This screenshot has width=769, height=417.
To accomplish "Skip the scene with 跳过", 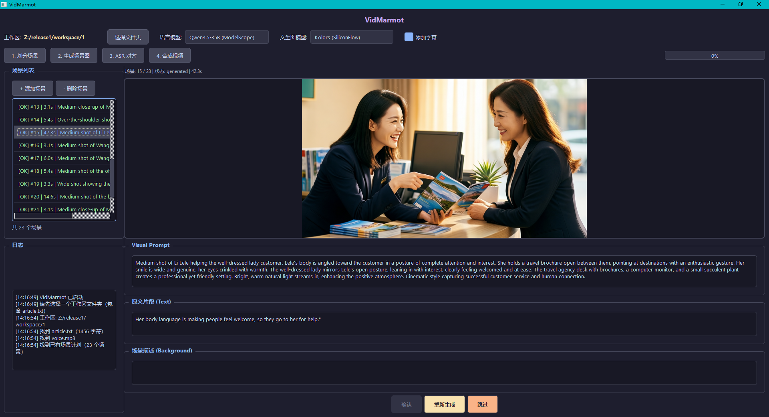I will pyautogui.click(x=482, y=404).
